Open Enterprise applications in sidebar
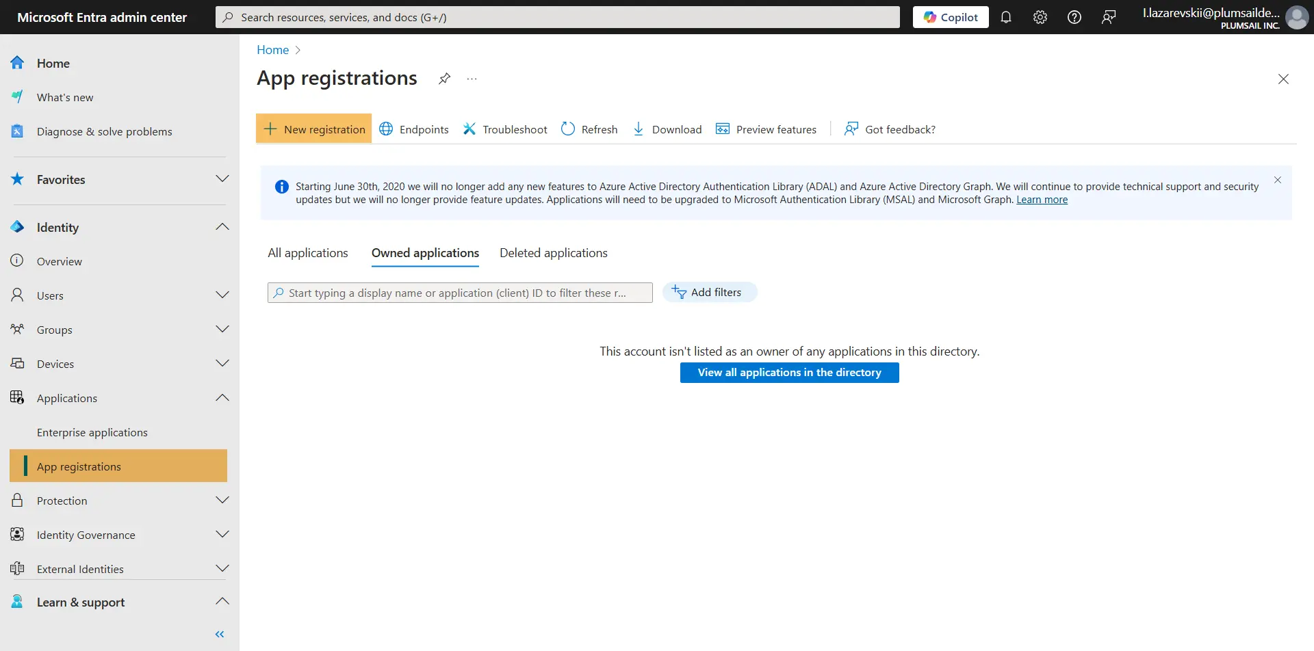 coord(92,432)
